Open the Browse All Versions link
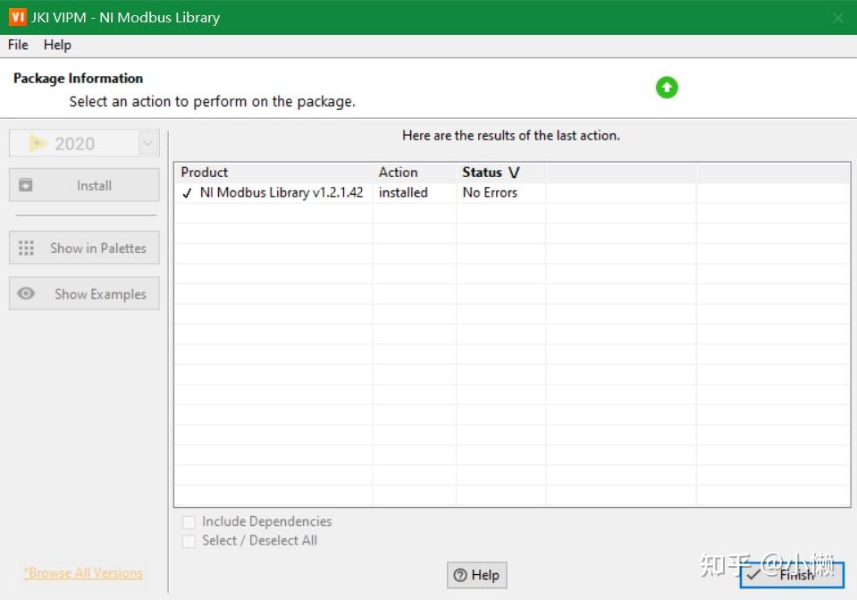The height and width of the screenshot is (600, 857). click(x=83, y=572)
